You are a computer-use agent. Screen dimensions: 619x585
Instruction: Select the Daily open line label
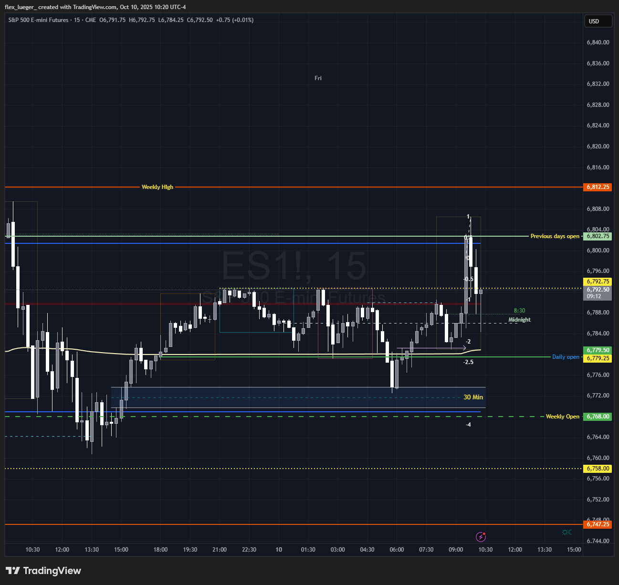566,357
